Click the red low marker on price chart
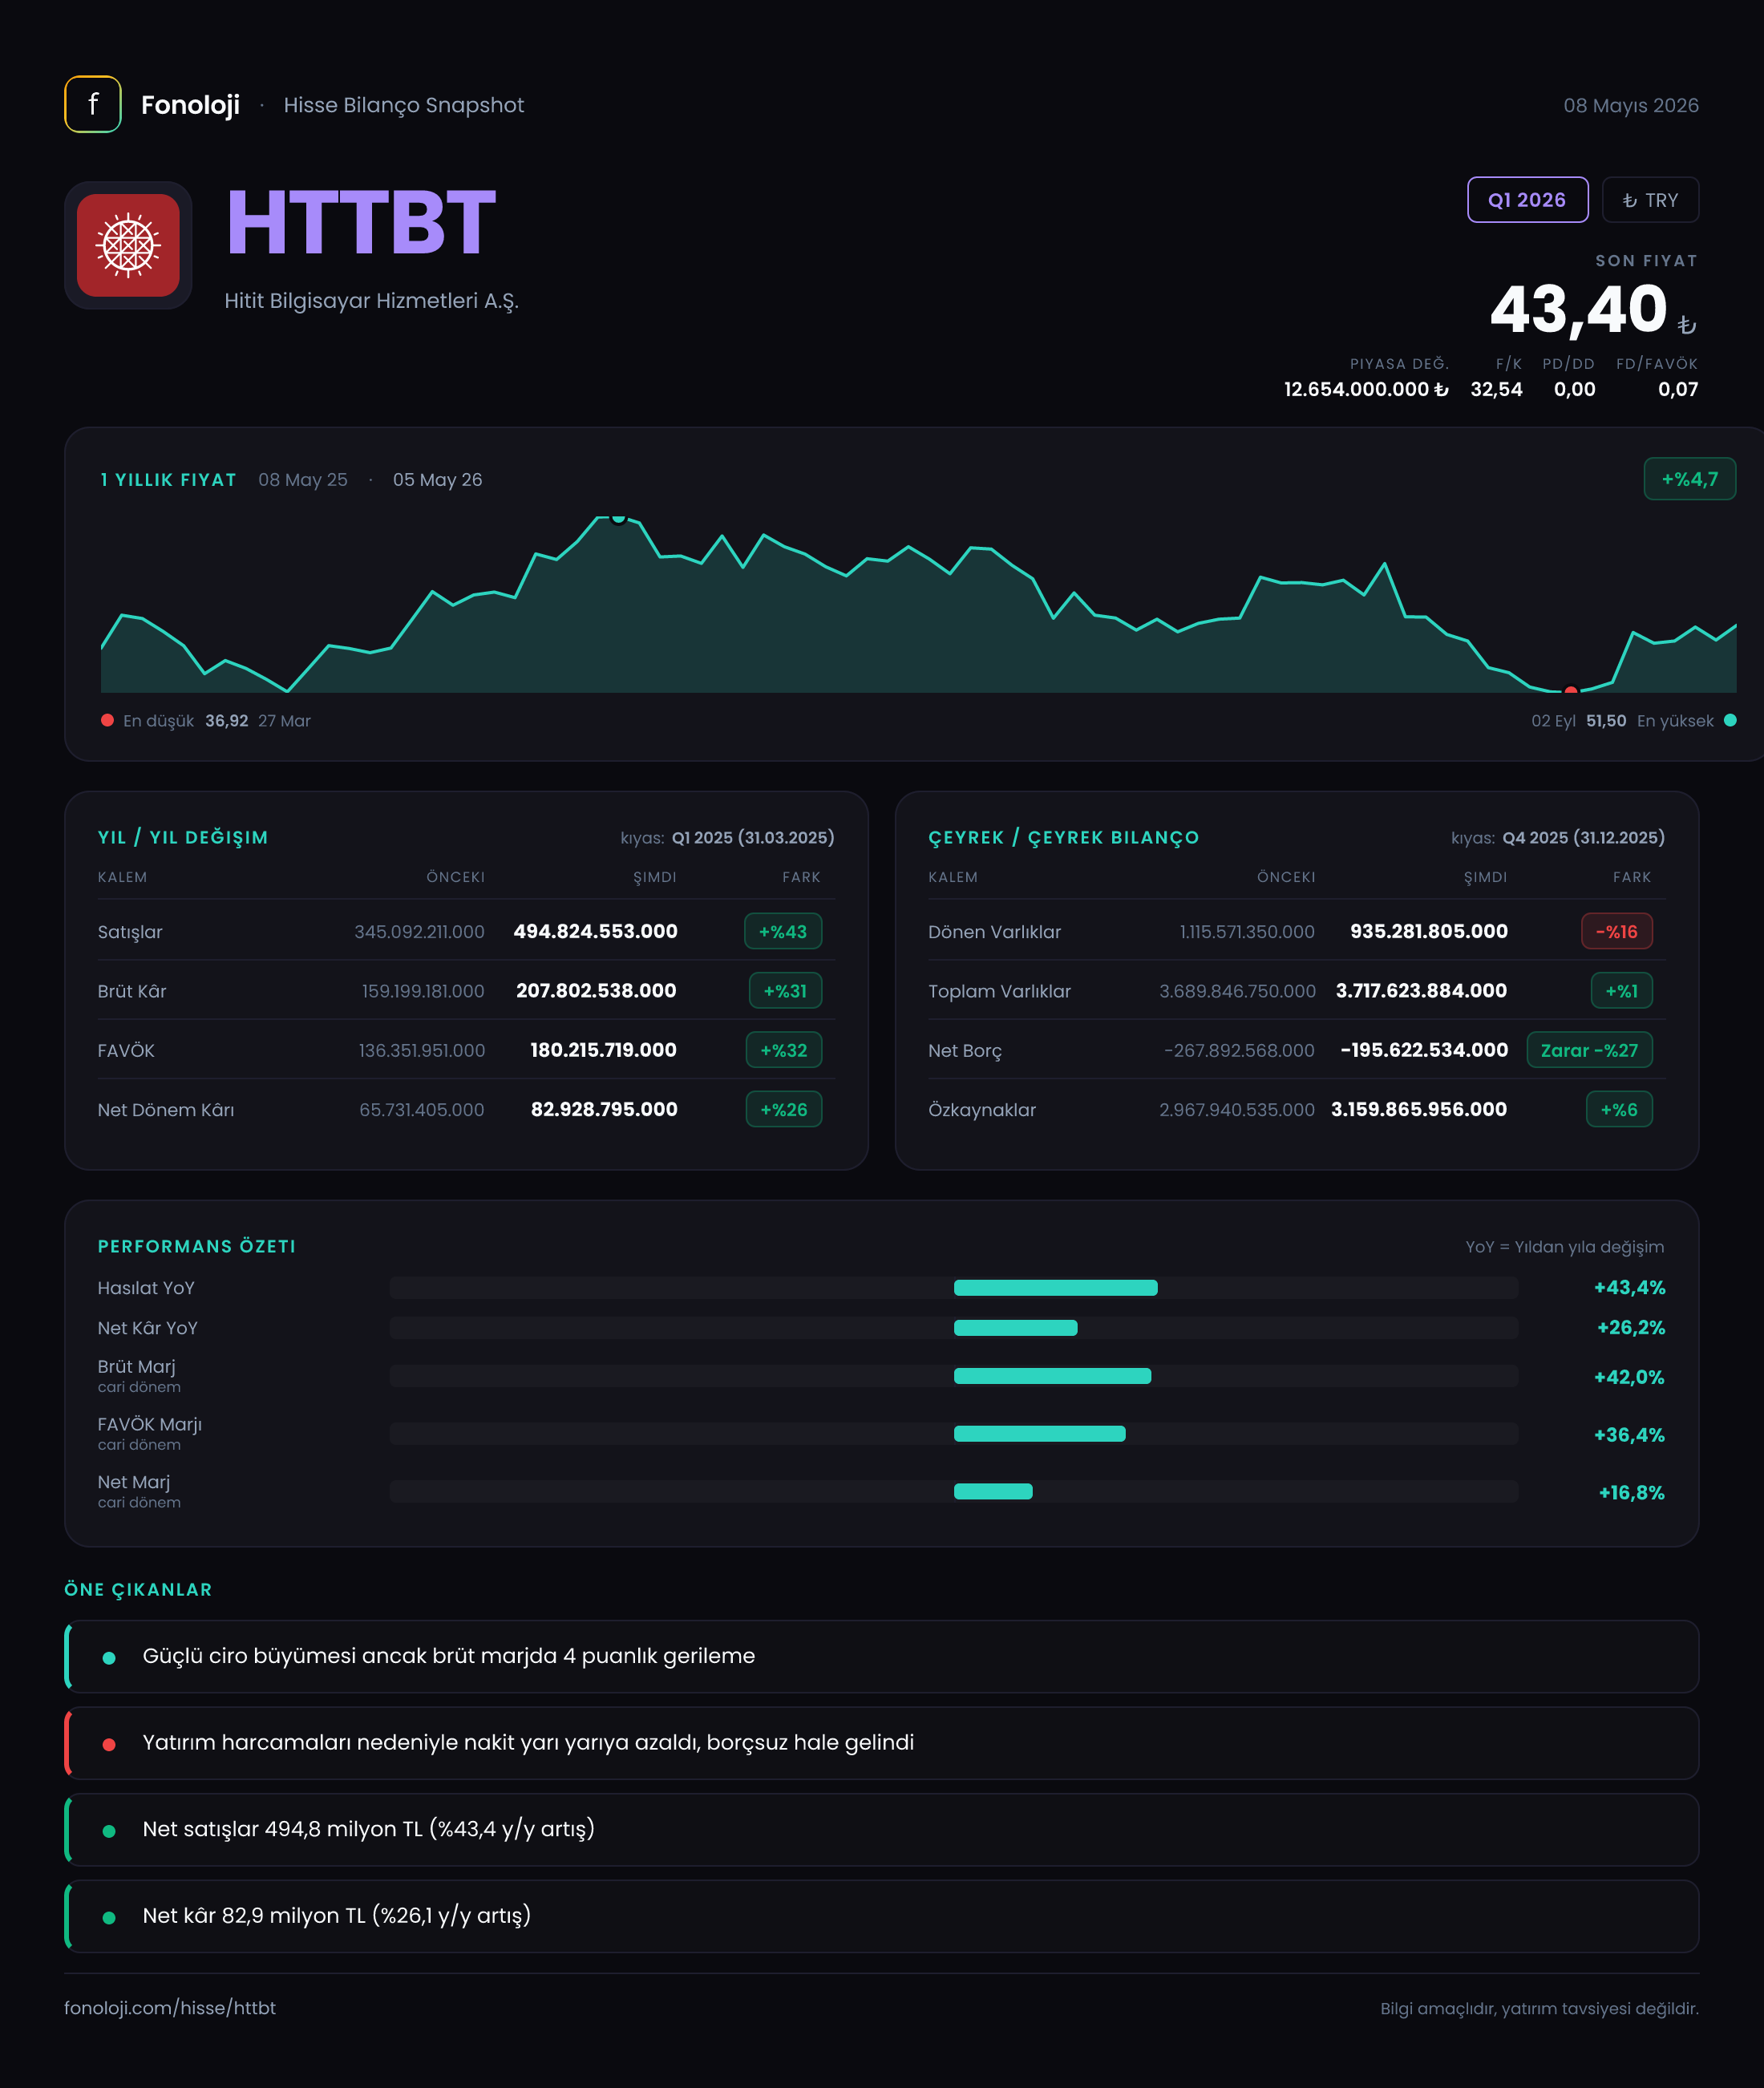Image resolution: width=1764 pixels, height=2088 pixels. [1571, 690]
